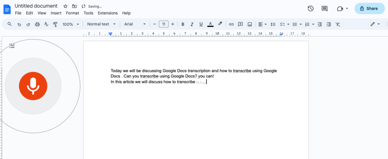Toggle the voice typing microphone
The image size is (388, 159).
[x=33, y=86]
